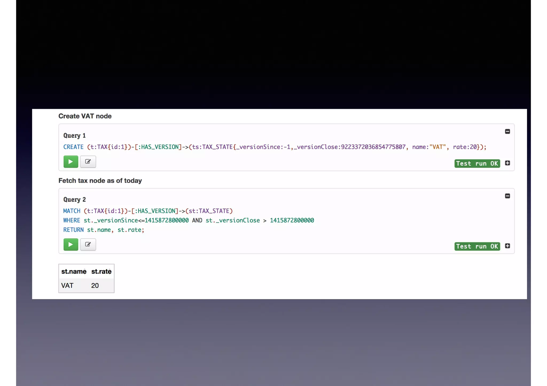Sort results by st.rate column
This screenshot has height=386, width=547.
101,272
